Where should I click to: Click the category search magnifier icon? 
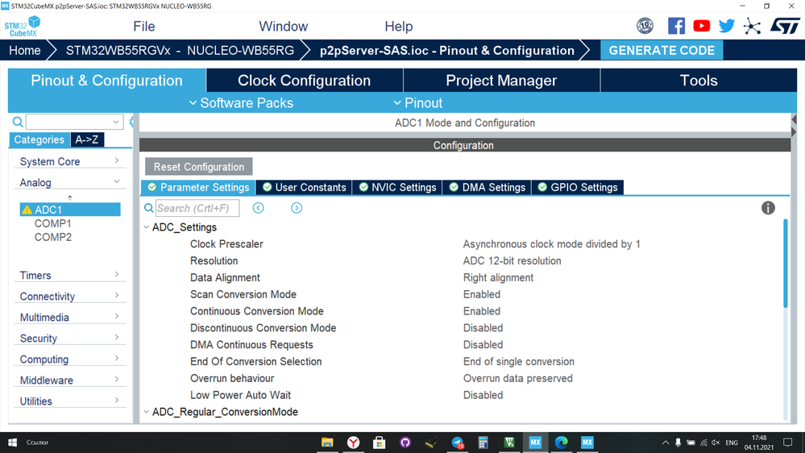pyautogui.click(x=18, y=122)
